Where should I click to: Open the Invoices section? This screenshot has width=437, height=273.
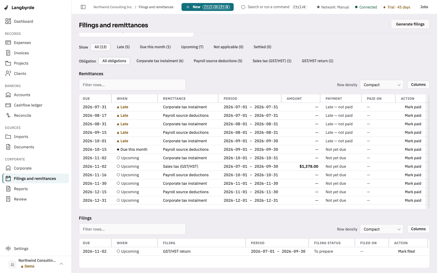point(36,53)
